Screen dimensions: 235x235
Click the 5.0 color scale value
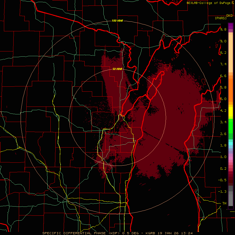click(x=223, y=99)
